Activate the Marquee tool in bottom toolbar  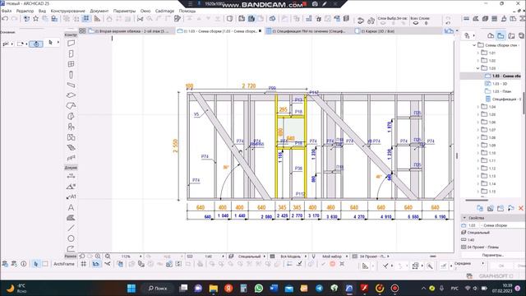click(45, 264)
